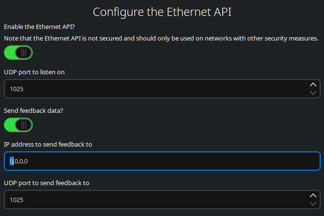Click the grip handle of the Ethernet API toggle
Image resolution: width=324 pixels, height=216 pixels.
pyautogui.click(x=24, y=53)
